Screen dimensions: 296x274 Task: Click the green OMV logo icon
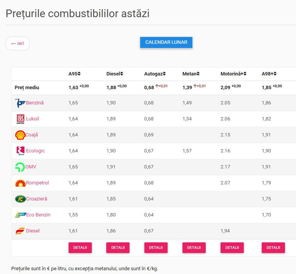[20, 167]
